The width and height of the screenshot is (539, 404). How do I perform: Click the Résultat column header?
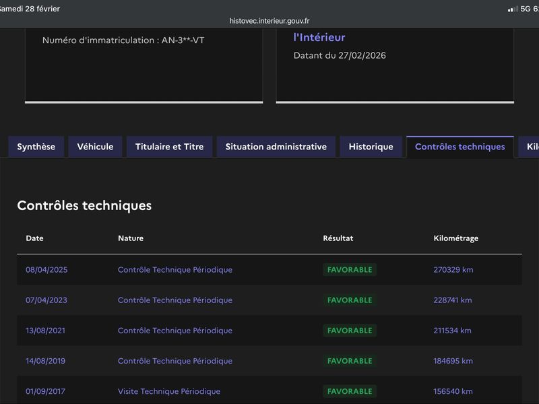point(338,238)
